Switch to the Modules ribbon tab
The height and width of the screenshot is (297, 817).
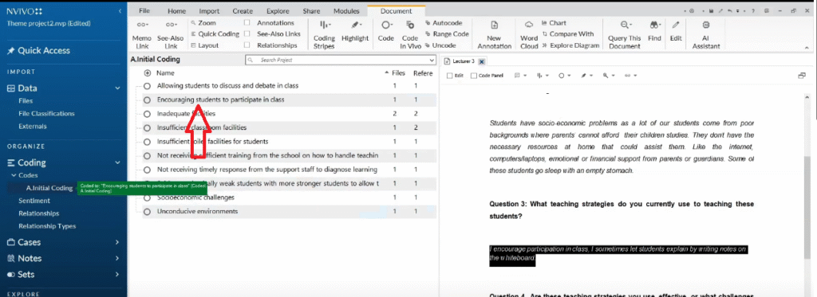346,11
